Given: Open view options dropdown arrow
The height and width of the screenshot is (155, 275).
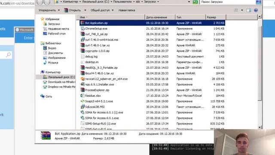Looking at the screenshot, I should (242, 10).
